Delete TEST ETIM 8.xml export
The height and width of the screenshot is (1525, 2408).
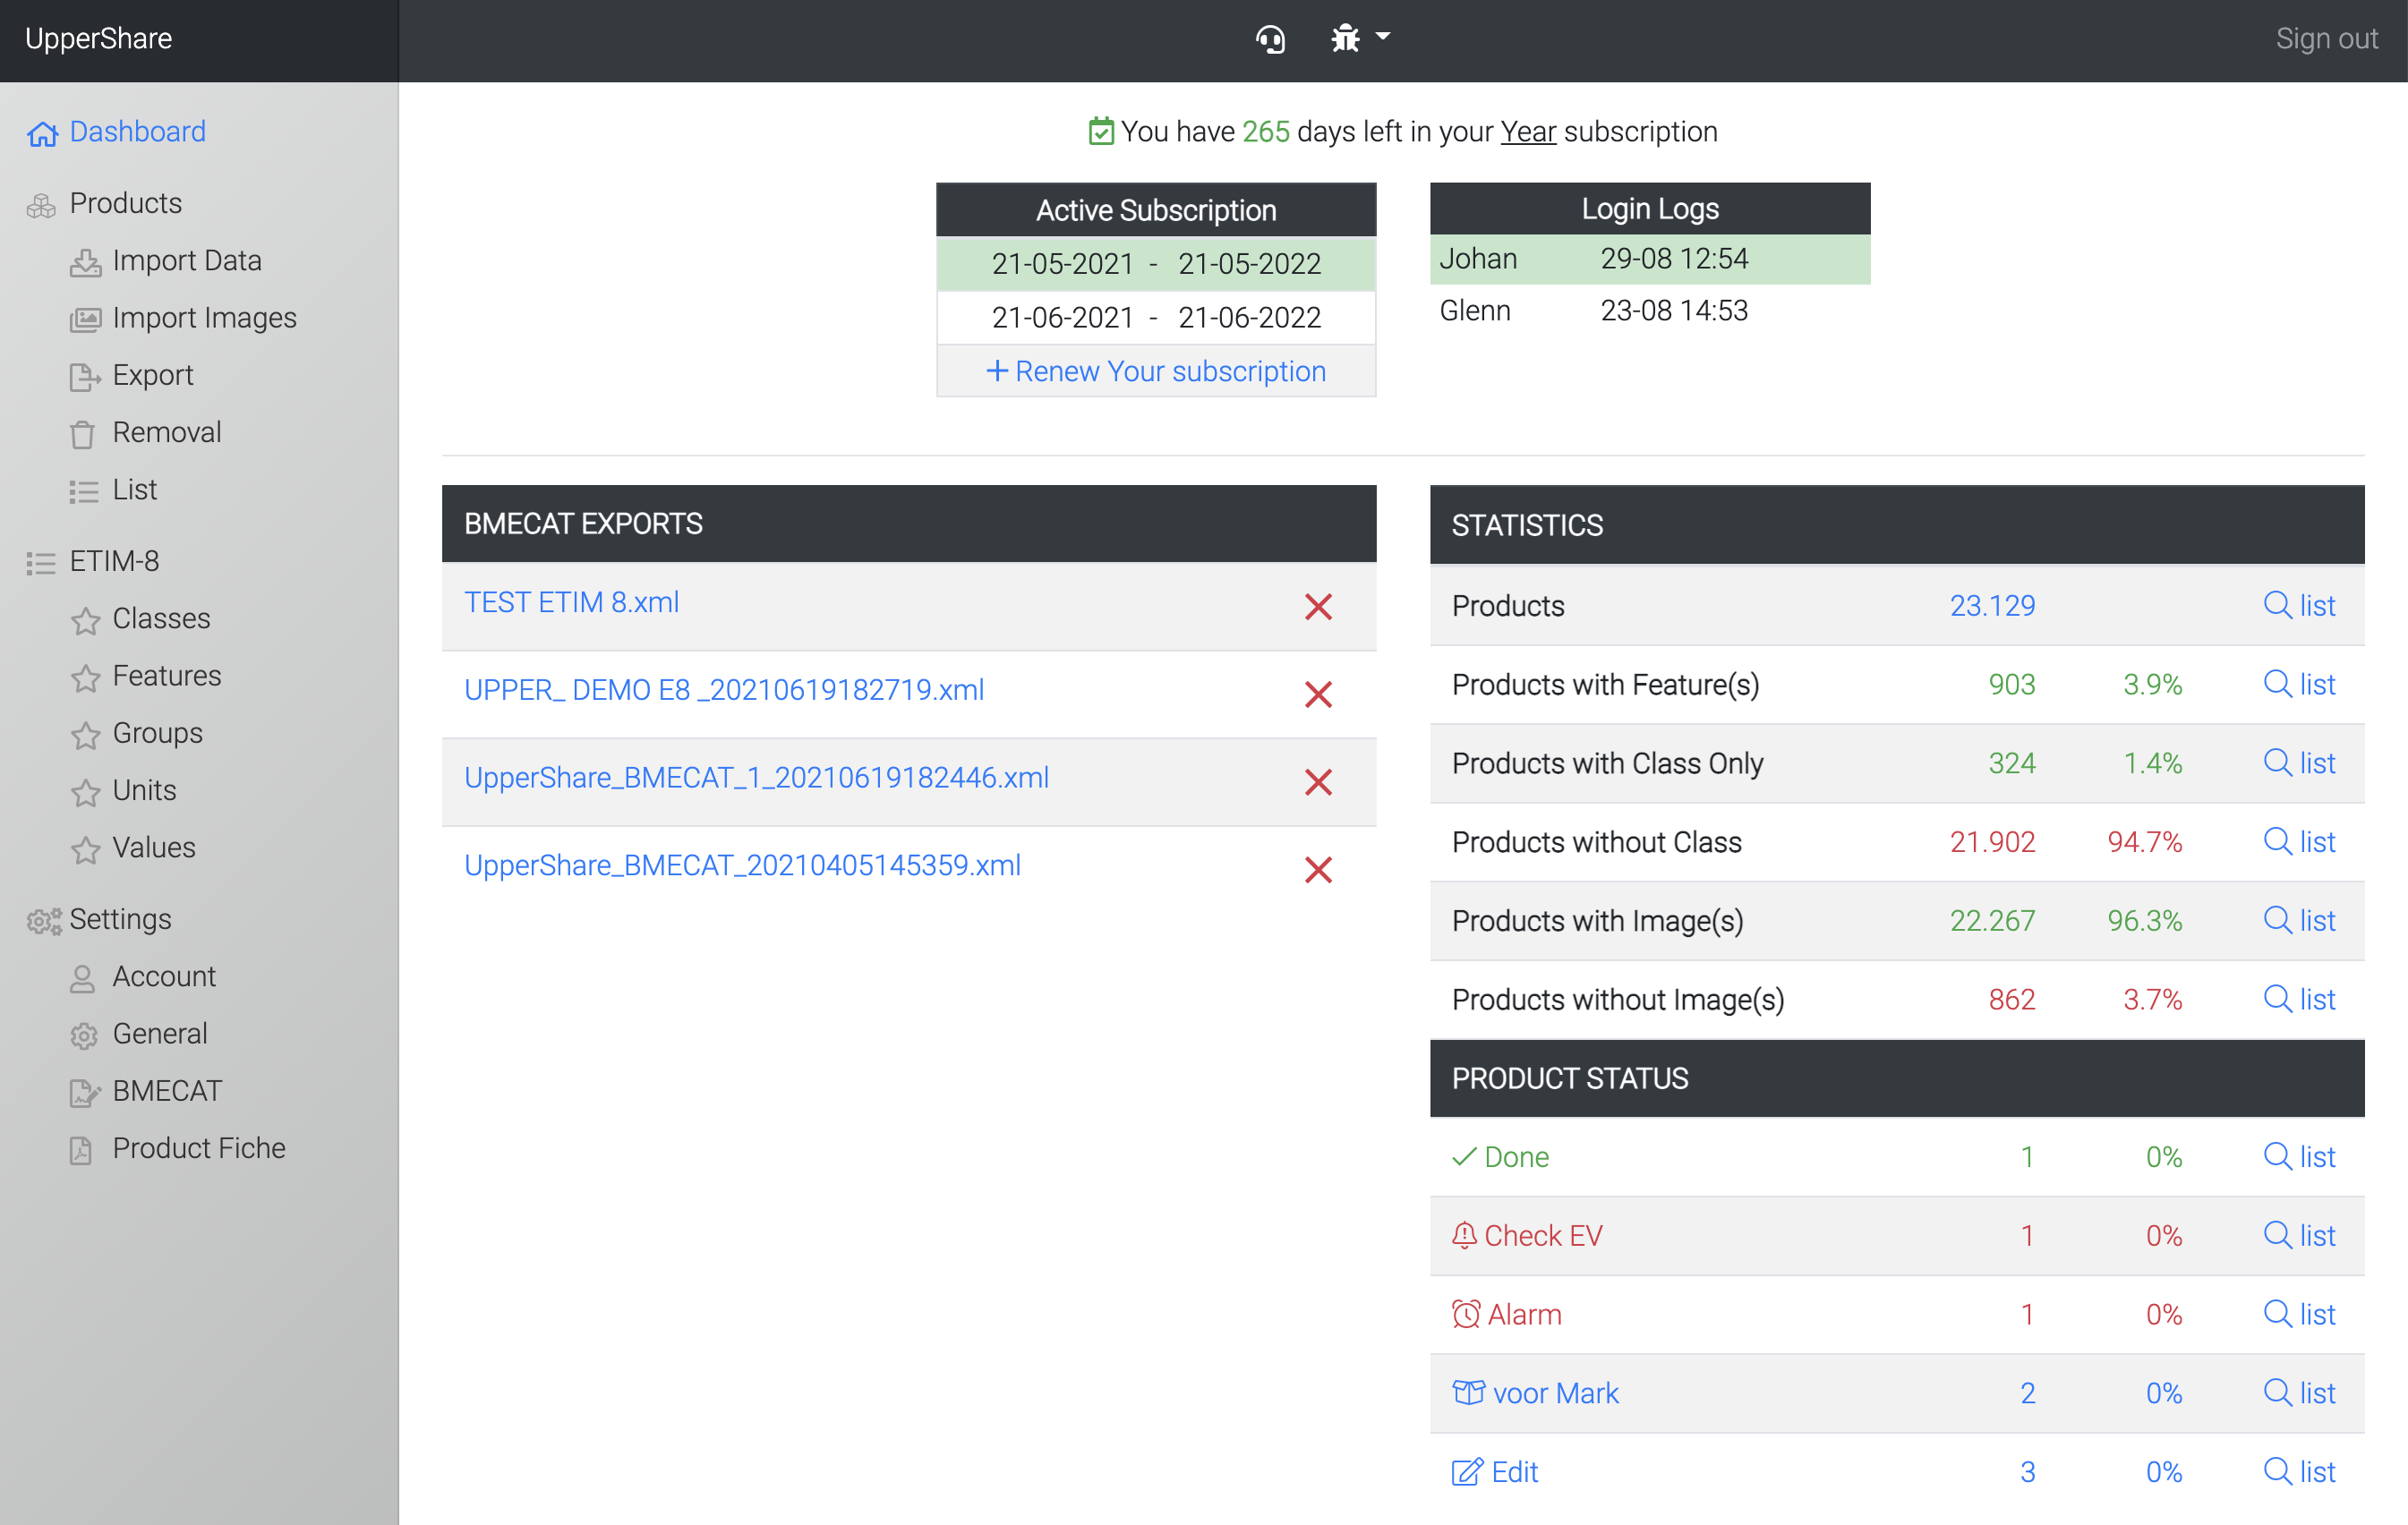1318,606
